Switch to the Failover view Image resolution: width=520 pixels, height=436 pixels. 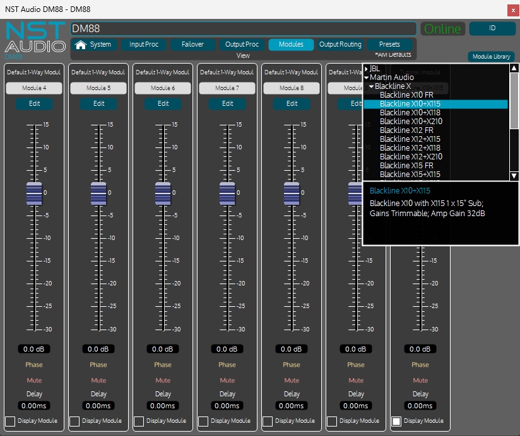pyautogui.click(x=192, y=44)
